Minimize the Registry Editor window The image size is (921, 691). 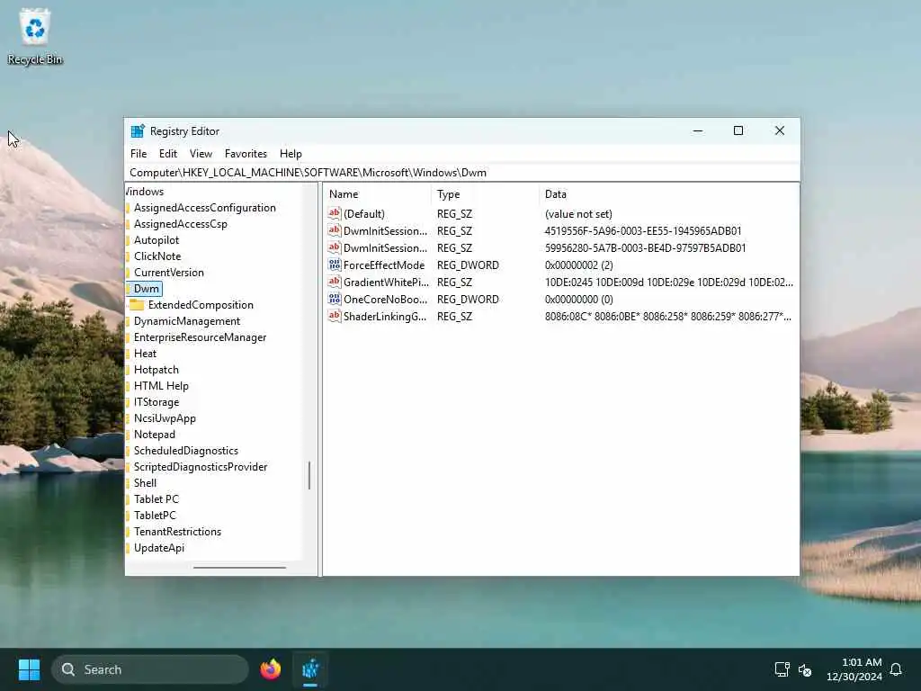(x=698, y=130)
